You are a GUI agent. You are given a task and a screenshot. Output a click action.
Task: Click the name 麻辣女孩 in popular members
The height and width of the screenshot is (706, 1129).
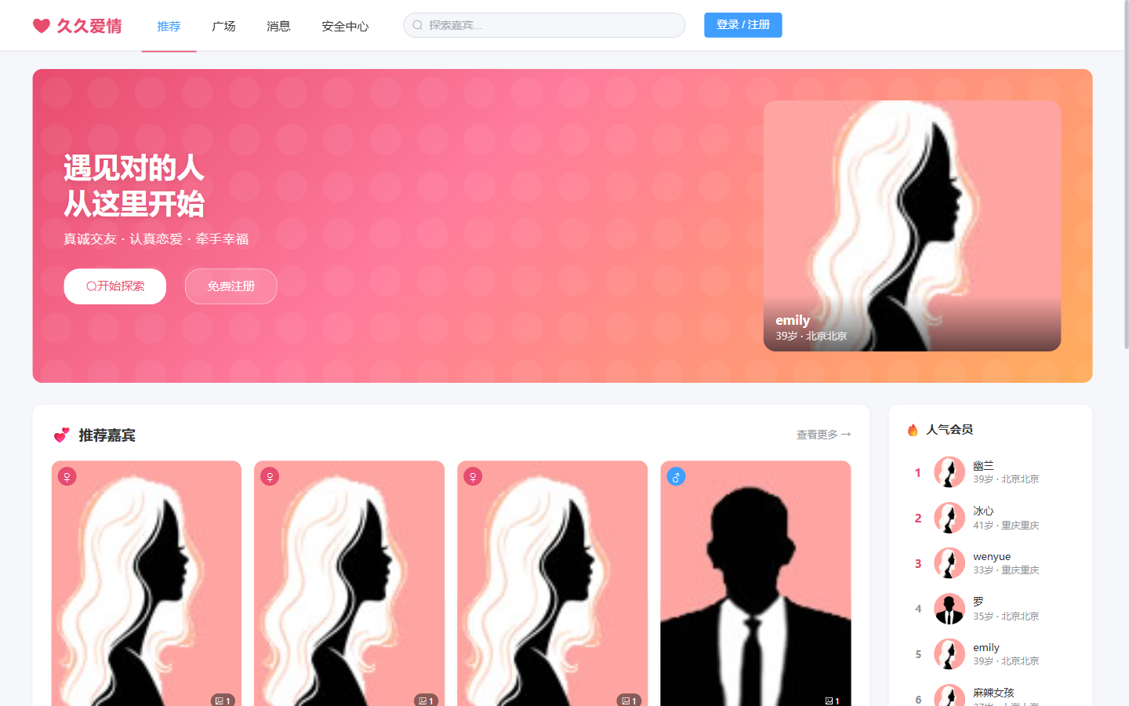click(993, 693)
